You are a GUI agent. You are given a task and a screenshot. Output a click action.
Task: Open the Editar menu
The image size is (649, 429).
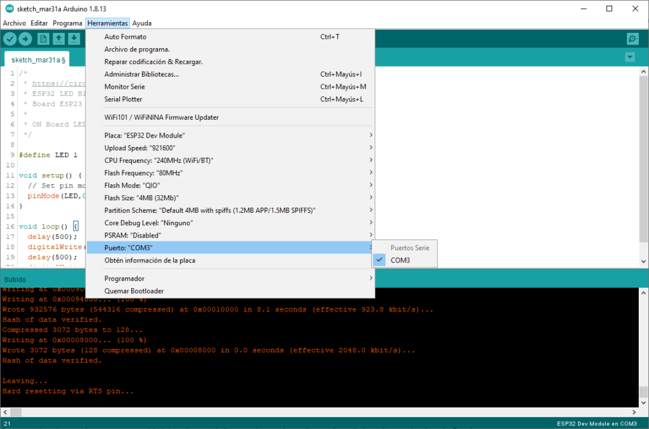(39, 23)
